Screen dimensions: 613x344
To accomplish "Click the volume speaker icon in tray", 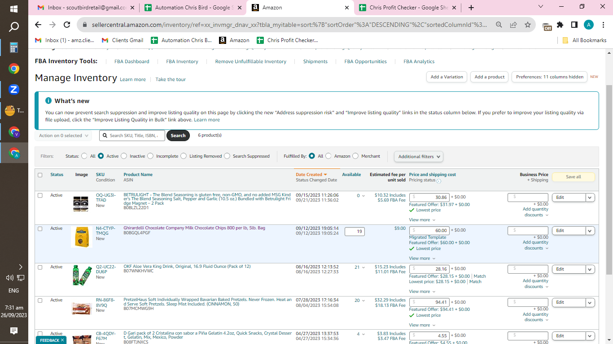I will pos(10,278).
